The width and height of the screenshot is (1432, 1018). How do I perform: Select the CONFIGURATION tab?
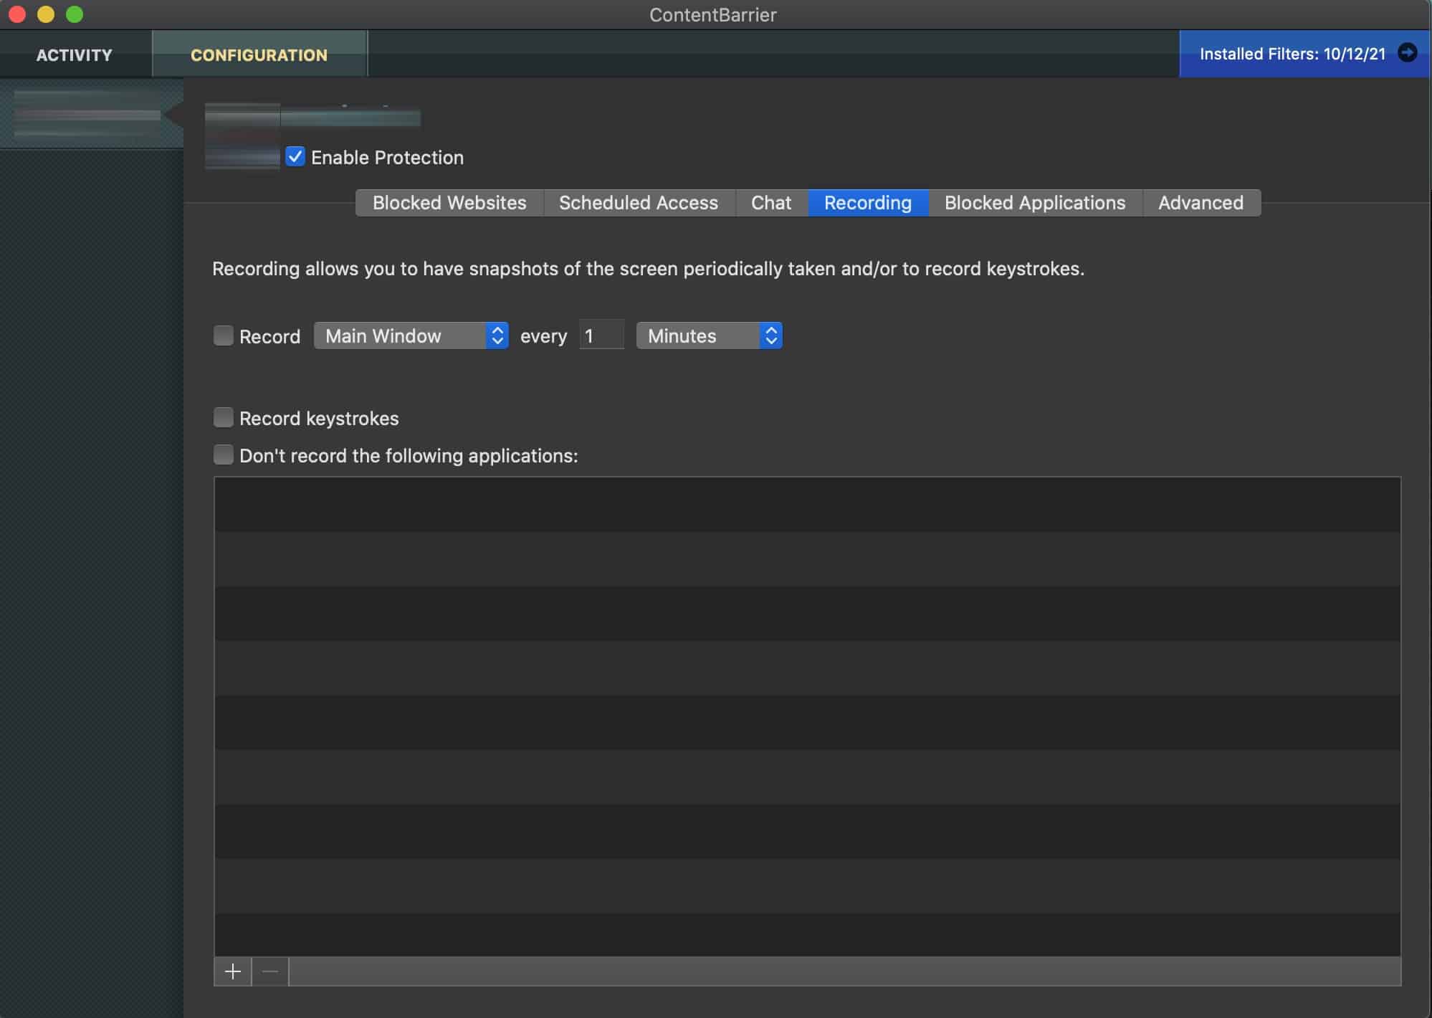pos(259,54)
